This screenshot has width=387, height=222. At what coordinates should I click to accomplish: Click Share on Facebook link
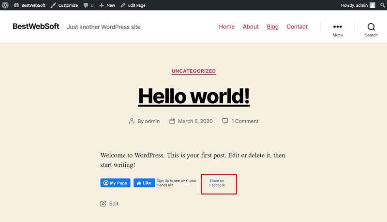coord(217,183)
